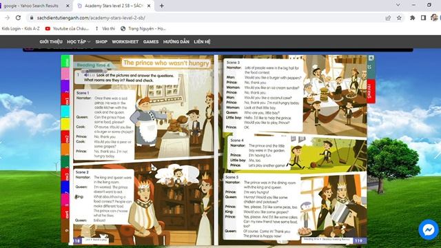Viewport: 441px width, 248px height.
Task: Open the Youtube của Châu bookmark
Action: (68, 28)
